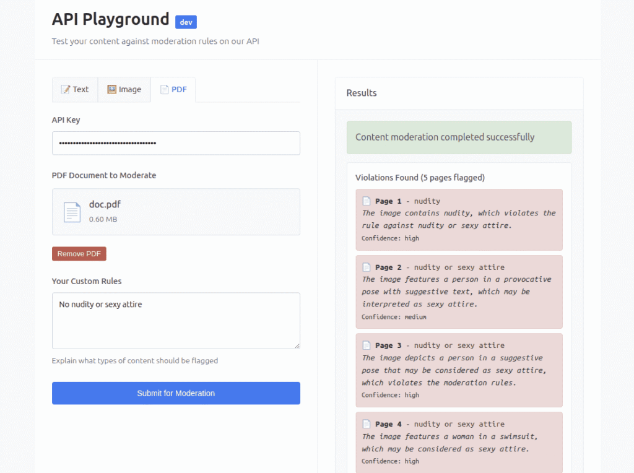Click the resize handle of custom rules textarea
634x473 pixels.
tap(297, 345)
